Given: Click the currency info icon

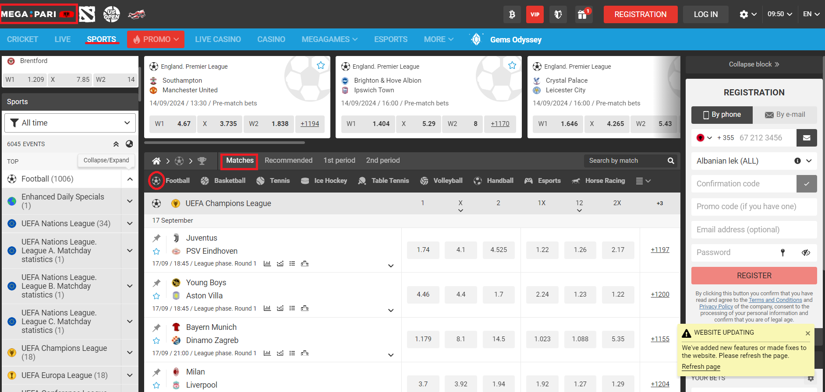Looking at the screenshot, I should (x=797, y=161).
